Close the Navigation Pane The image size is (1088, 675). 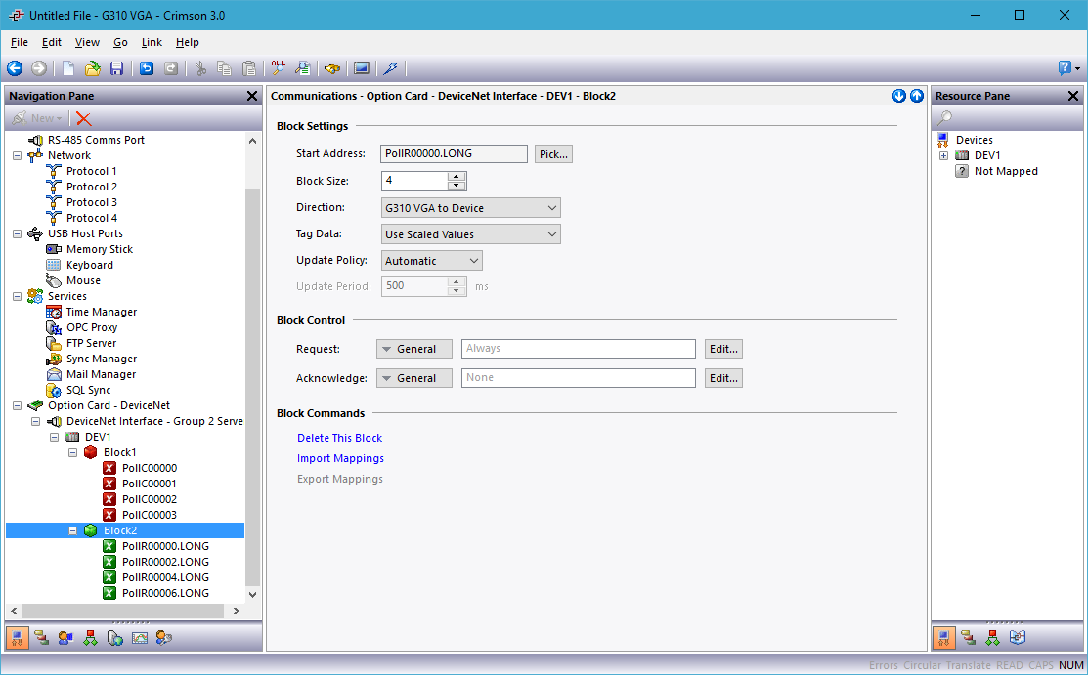(252, 96)
